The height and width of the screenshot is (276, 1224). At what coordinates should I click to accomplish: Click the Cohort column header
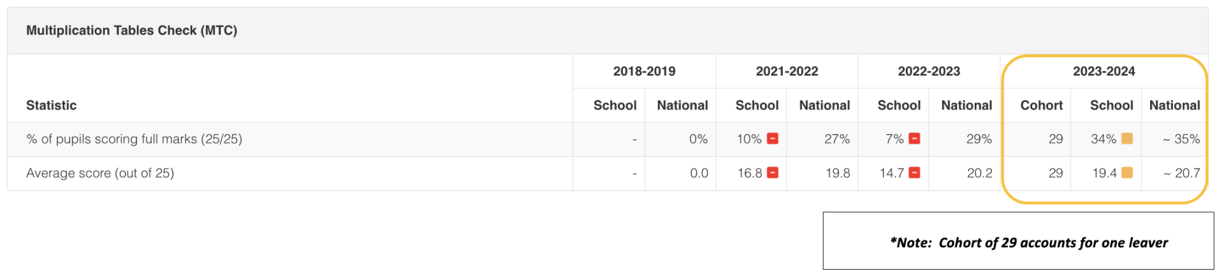coord(1042,105)
